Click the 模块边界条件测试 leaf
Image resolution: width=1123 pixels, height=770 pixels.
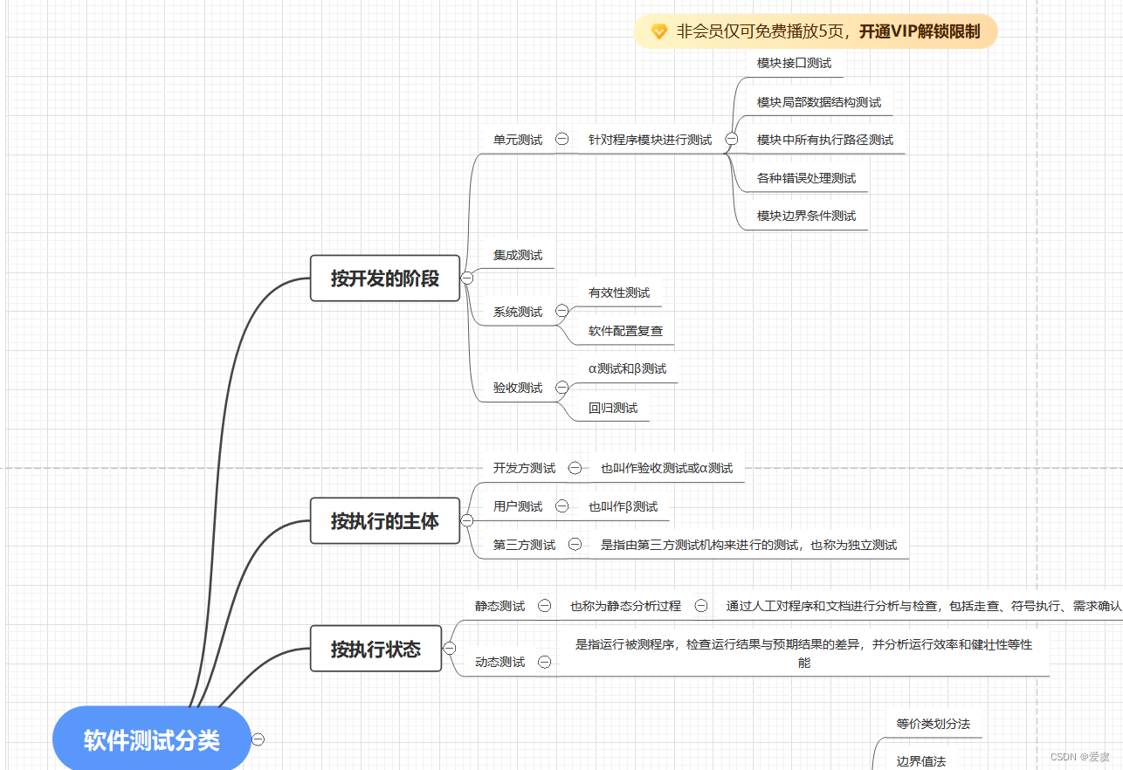click(x=806, y=216)
